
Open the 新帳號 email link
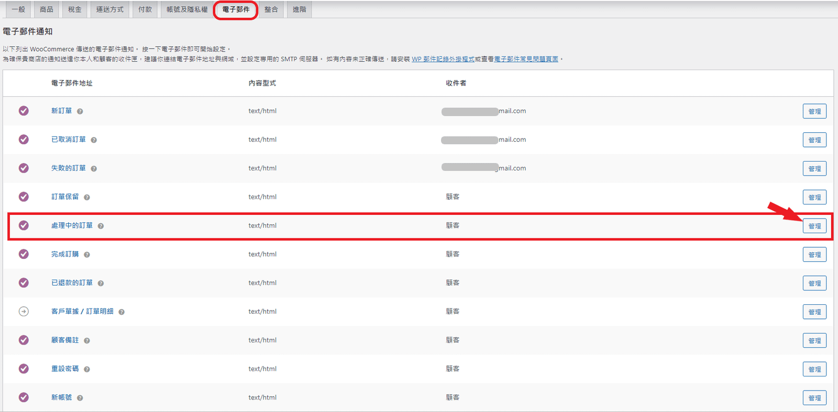tap(61, 397)
